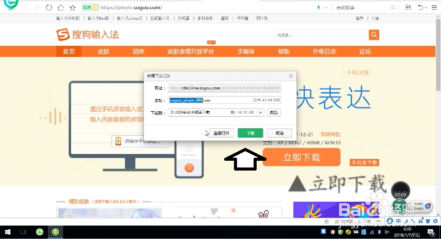Click the download URL field in dialog
The image size is (441, 239).
pos(224,88)
